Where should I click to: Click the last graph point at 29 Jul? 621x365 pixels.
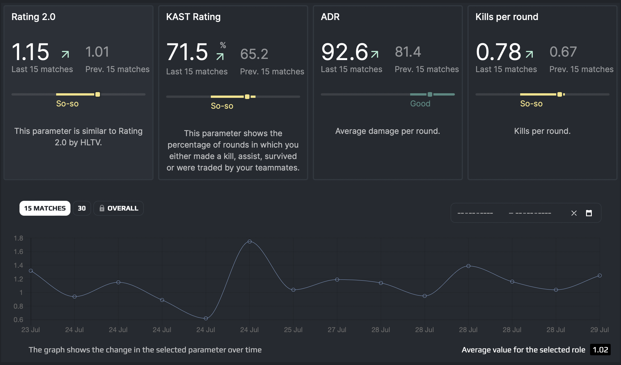pos(600,275)
